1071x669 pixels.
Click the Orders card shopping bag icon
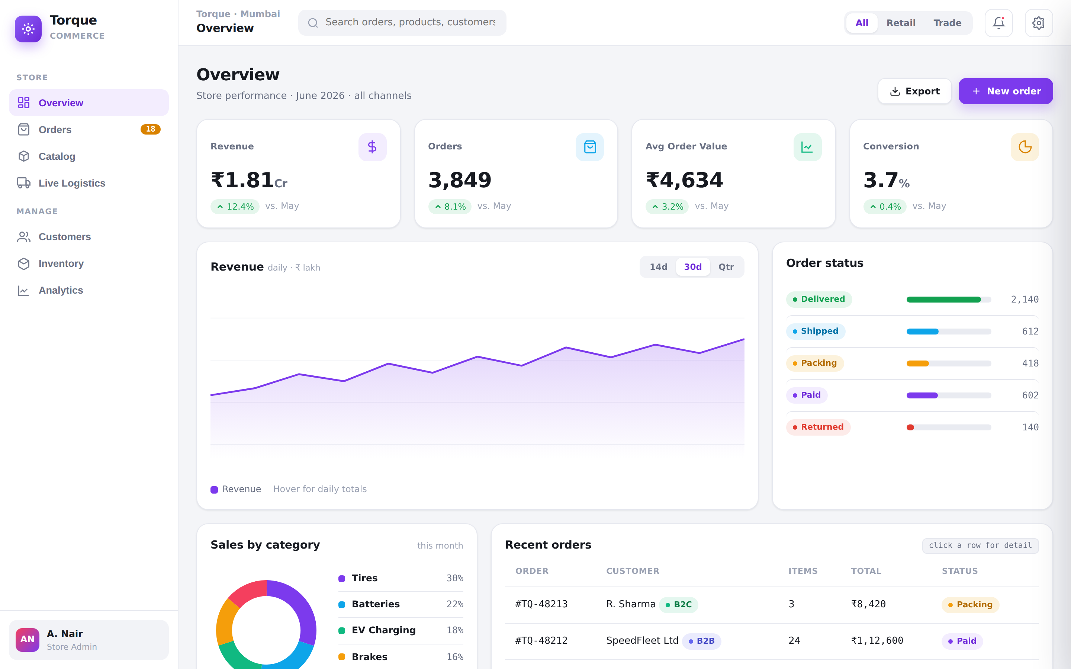pyautogui.click(x=589, y=147)
